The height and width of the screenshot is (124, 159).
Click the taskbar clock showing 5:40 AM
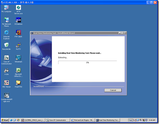[152, 120]
